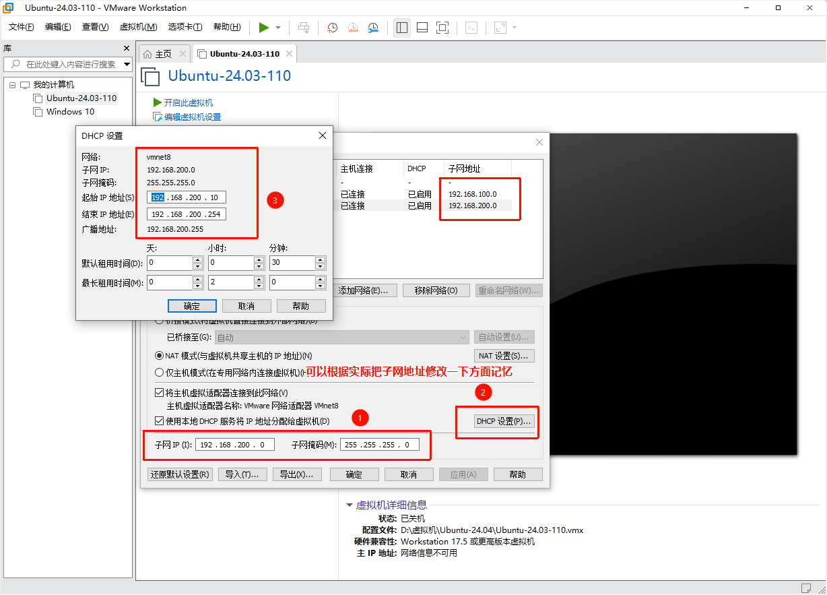
Task: Close the 主页 tab
Action: (183, 54)
